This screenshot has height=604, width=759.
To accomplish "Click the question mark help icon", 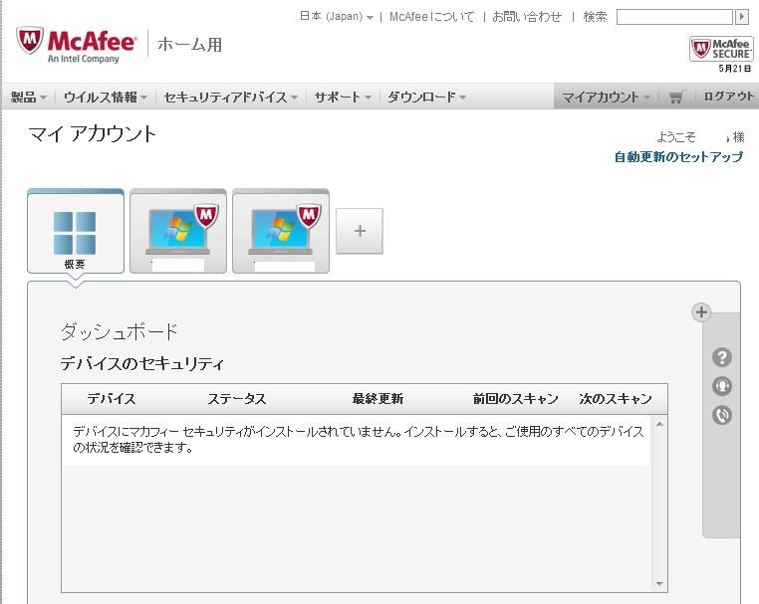I will 722,357.
